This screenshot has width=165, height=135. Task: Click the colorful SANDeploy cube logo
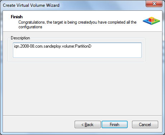(151, 21)
